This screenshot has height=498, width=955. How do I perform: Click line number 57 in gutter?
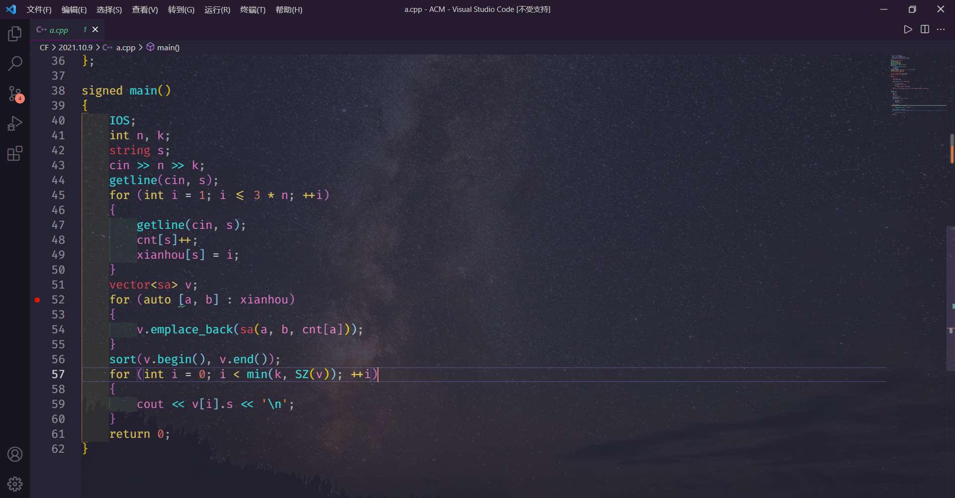pyautogui.click(x=58, y=374)
